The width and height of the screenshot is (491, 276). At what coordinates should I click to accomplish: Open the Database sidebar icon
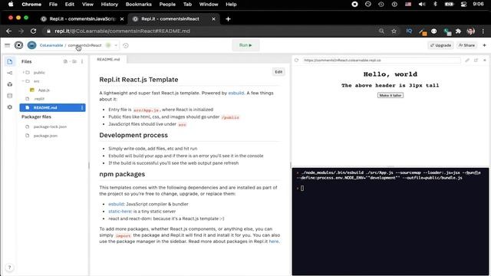click(x=10, y=96)
